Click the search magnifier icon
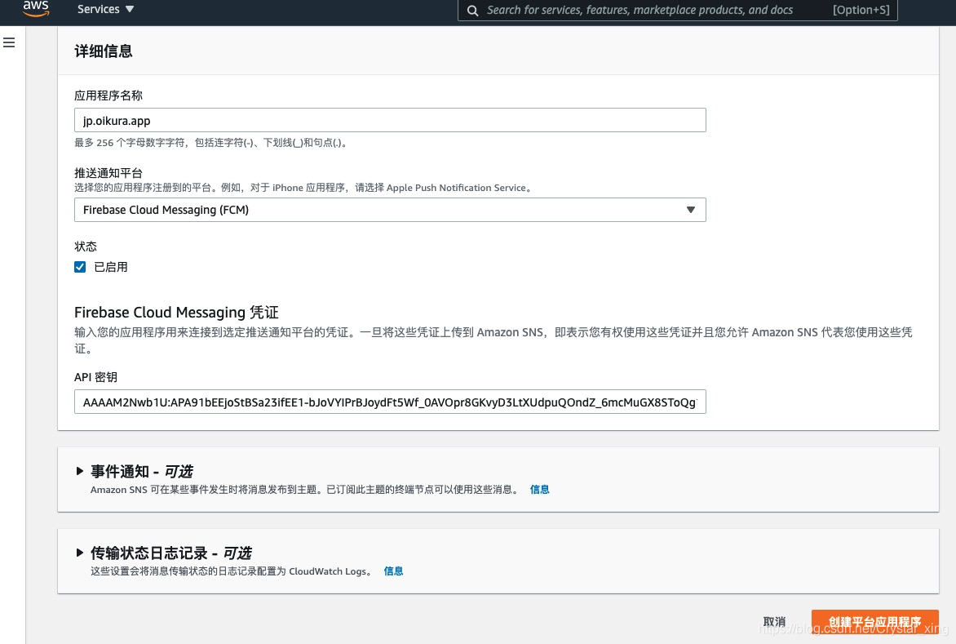Viewport: 956px width, 644px height. tap(472, 11)
